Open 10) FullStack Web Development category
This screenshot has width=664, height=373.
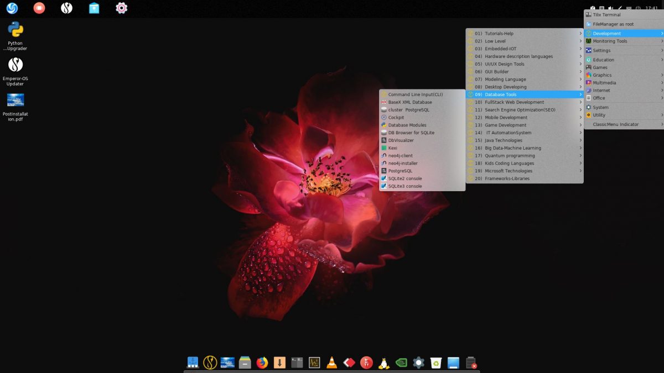[525, 102]
